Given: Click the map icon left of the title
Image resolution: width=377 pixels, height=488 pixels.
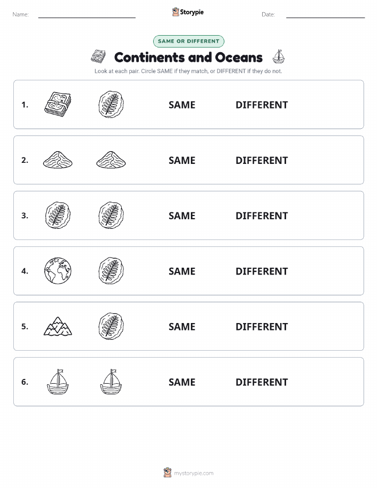Looking at the screenshot, I should (x=98, y=56).
